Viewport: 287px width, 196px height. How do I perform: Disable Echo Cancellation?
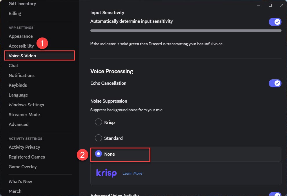tap(275, 83)
